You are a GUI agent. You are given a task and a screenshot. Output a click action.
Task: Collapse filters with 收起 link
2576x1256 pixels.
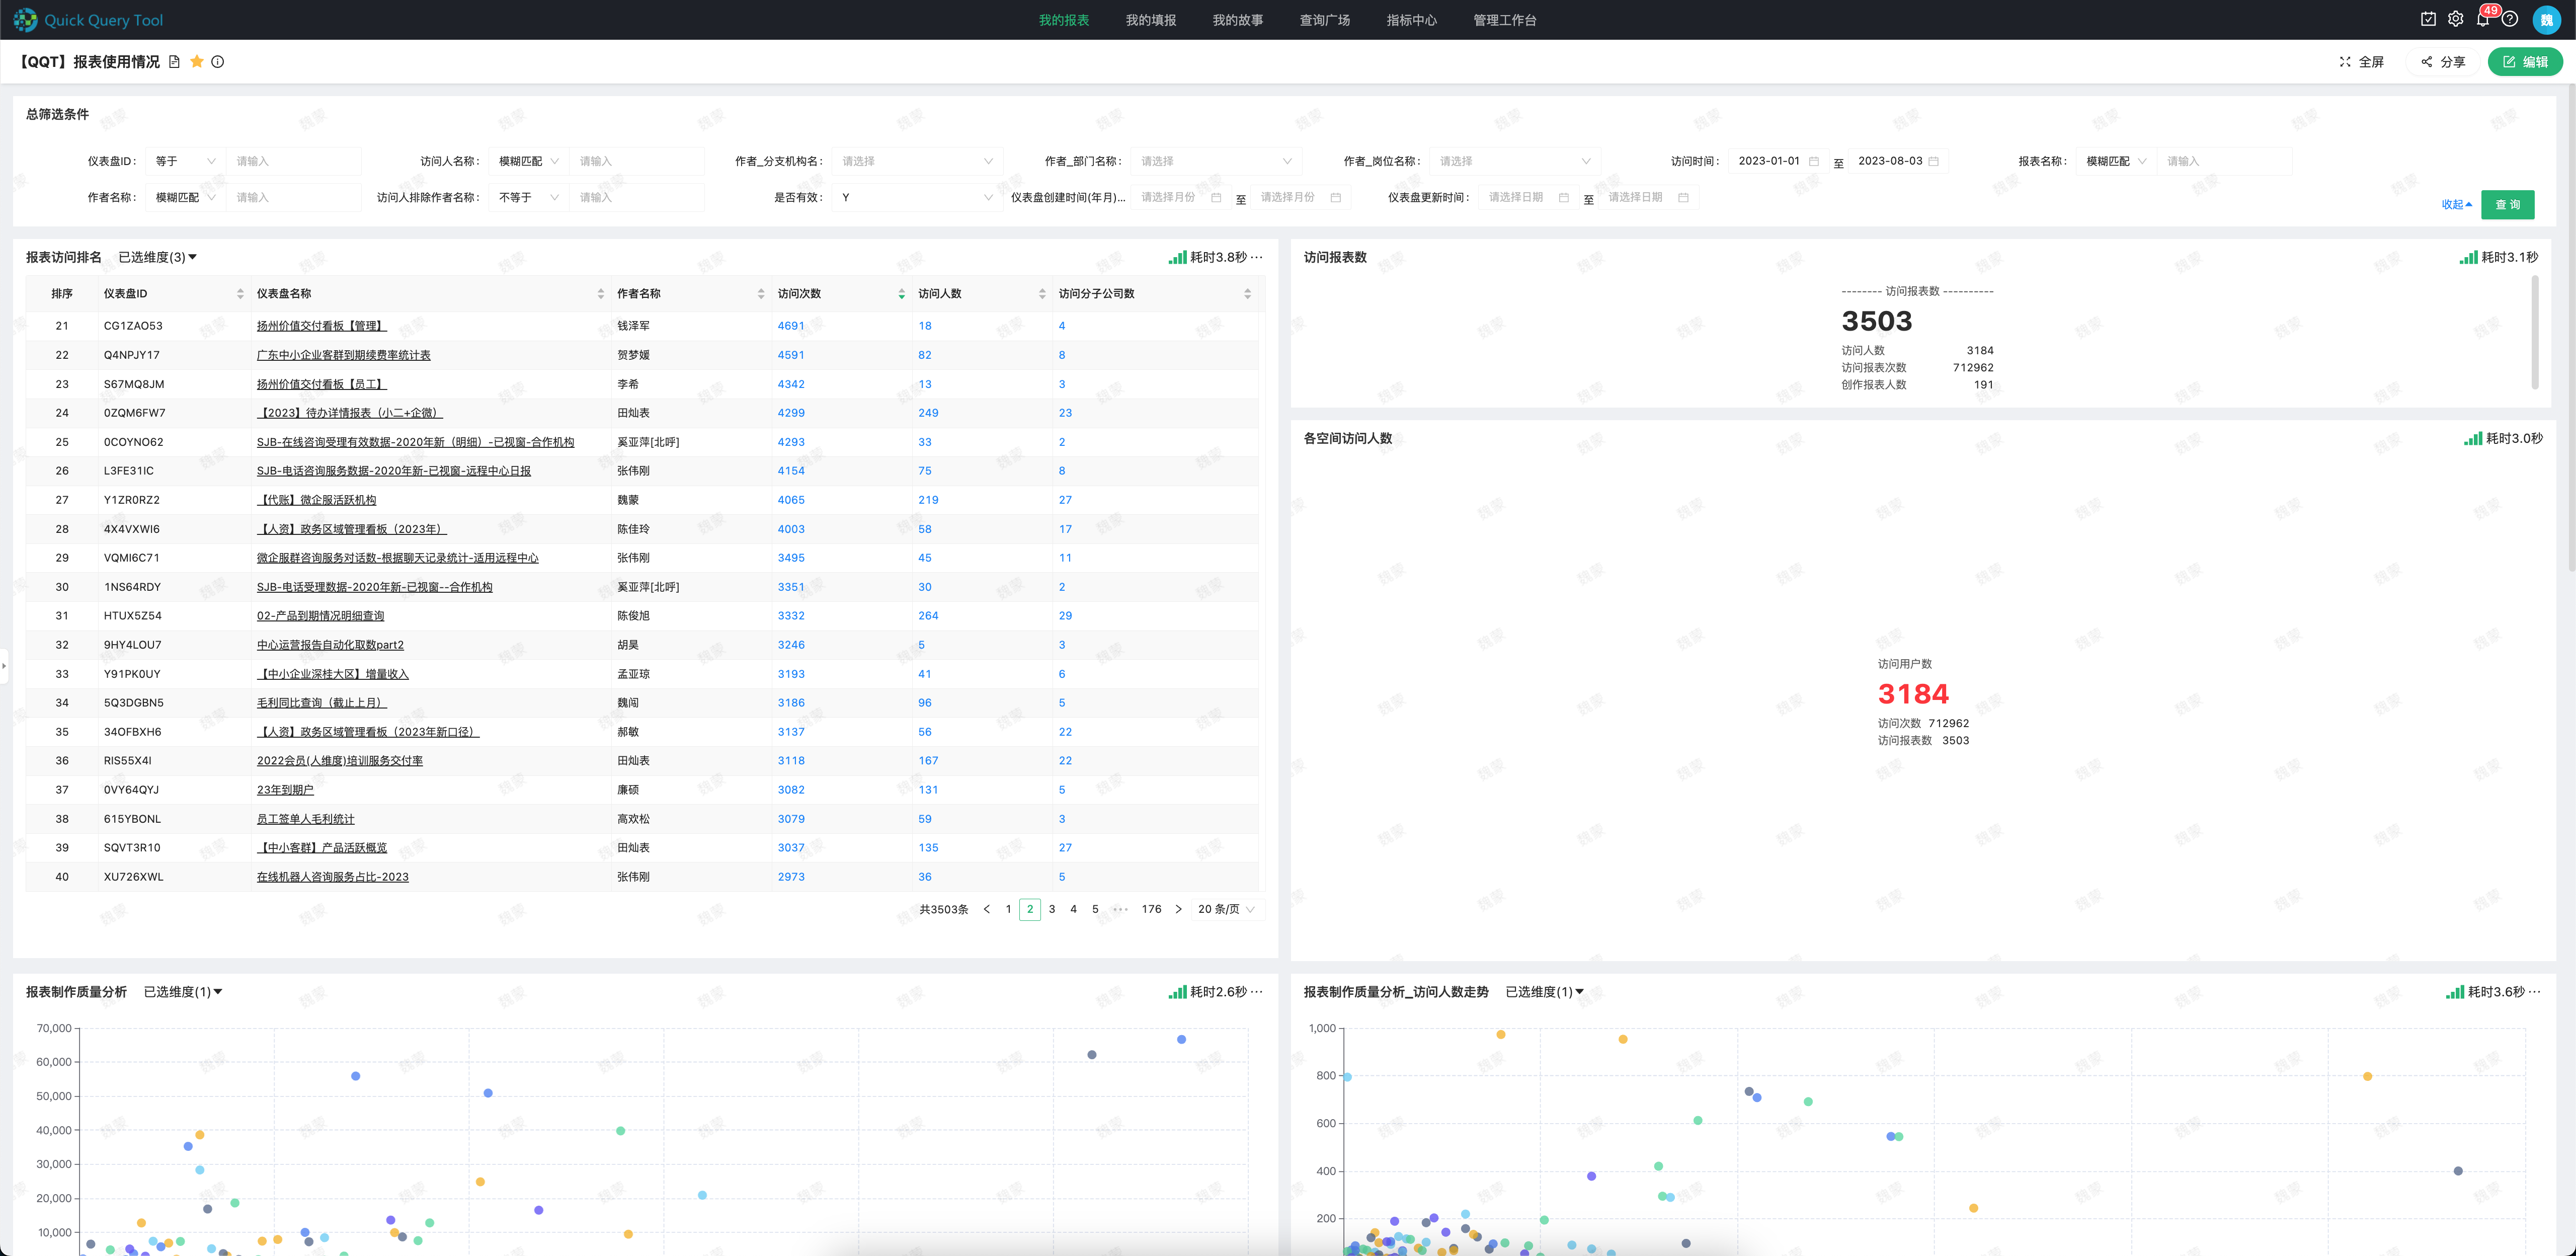(2456, 205)
